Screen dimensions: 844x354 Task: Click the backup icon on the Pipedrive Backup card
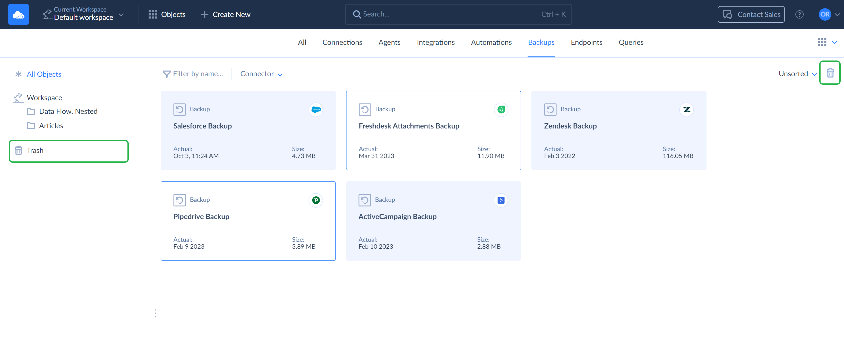179,200
